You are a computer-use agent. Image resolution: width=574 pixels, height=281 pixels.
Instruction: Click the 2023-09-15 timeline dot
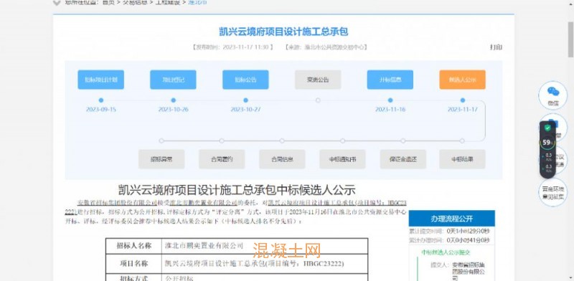click(101, 100)
